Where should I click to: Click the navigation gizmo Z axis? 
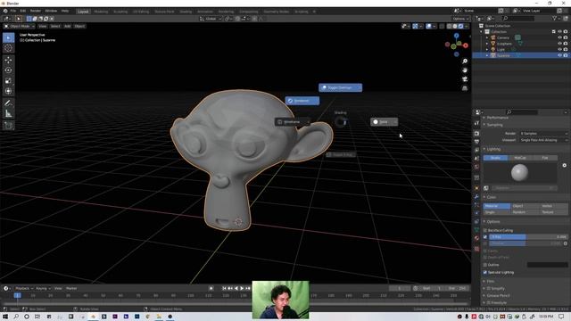(x=456, y=36)
